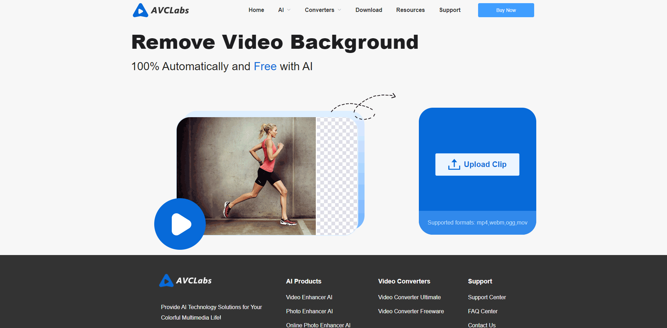Click the Buy Now button
The image size is (667, 328).
click(506, 10)
